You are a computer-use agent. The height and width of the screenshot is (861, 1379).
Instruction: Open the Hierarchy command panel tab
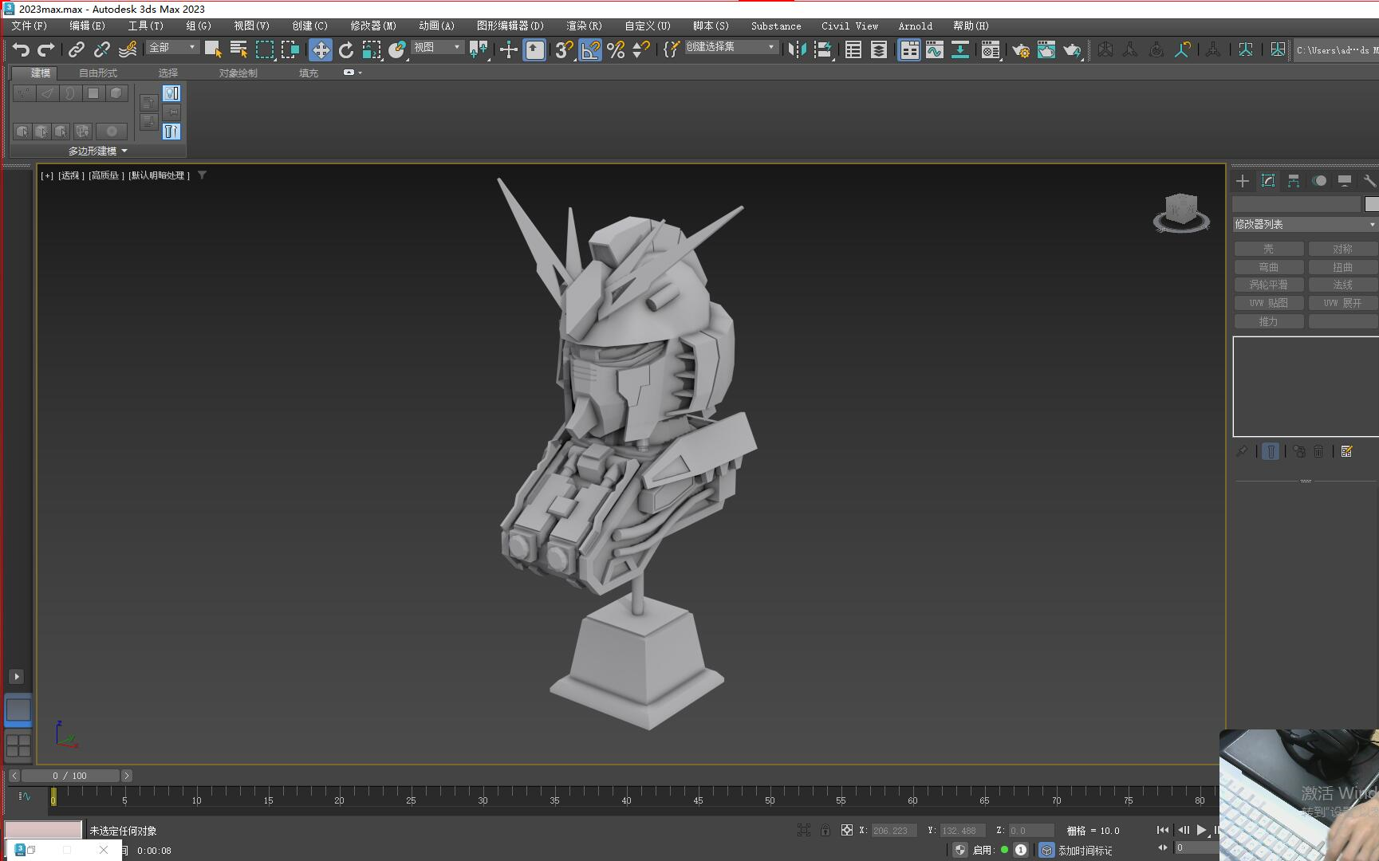pyautogui.click(x=1293, y=181)
